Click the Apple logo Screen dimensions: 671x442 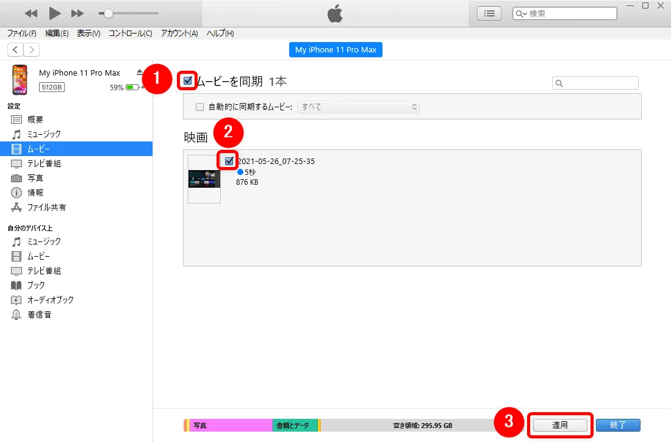[x=335, y=13]
